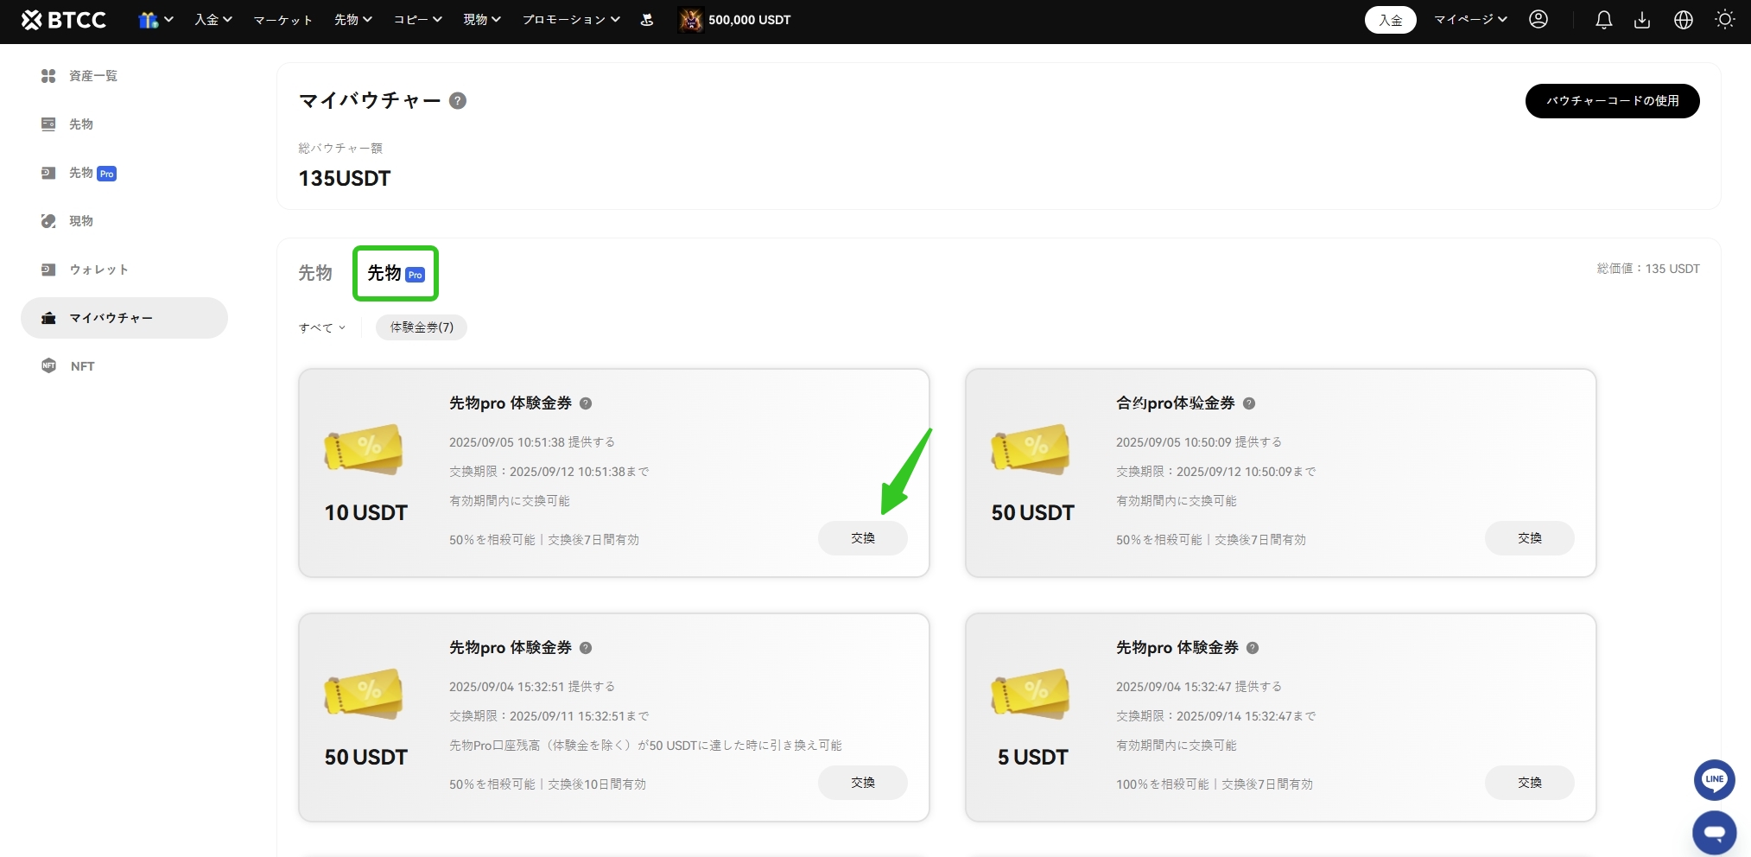Click info icon next to 合约pro体验金券
The image size is (1751, 857).
pyautogui.click(x=1249, y=403)
